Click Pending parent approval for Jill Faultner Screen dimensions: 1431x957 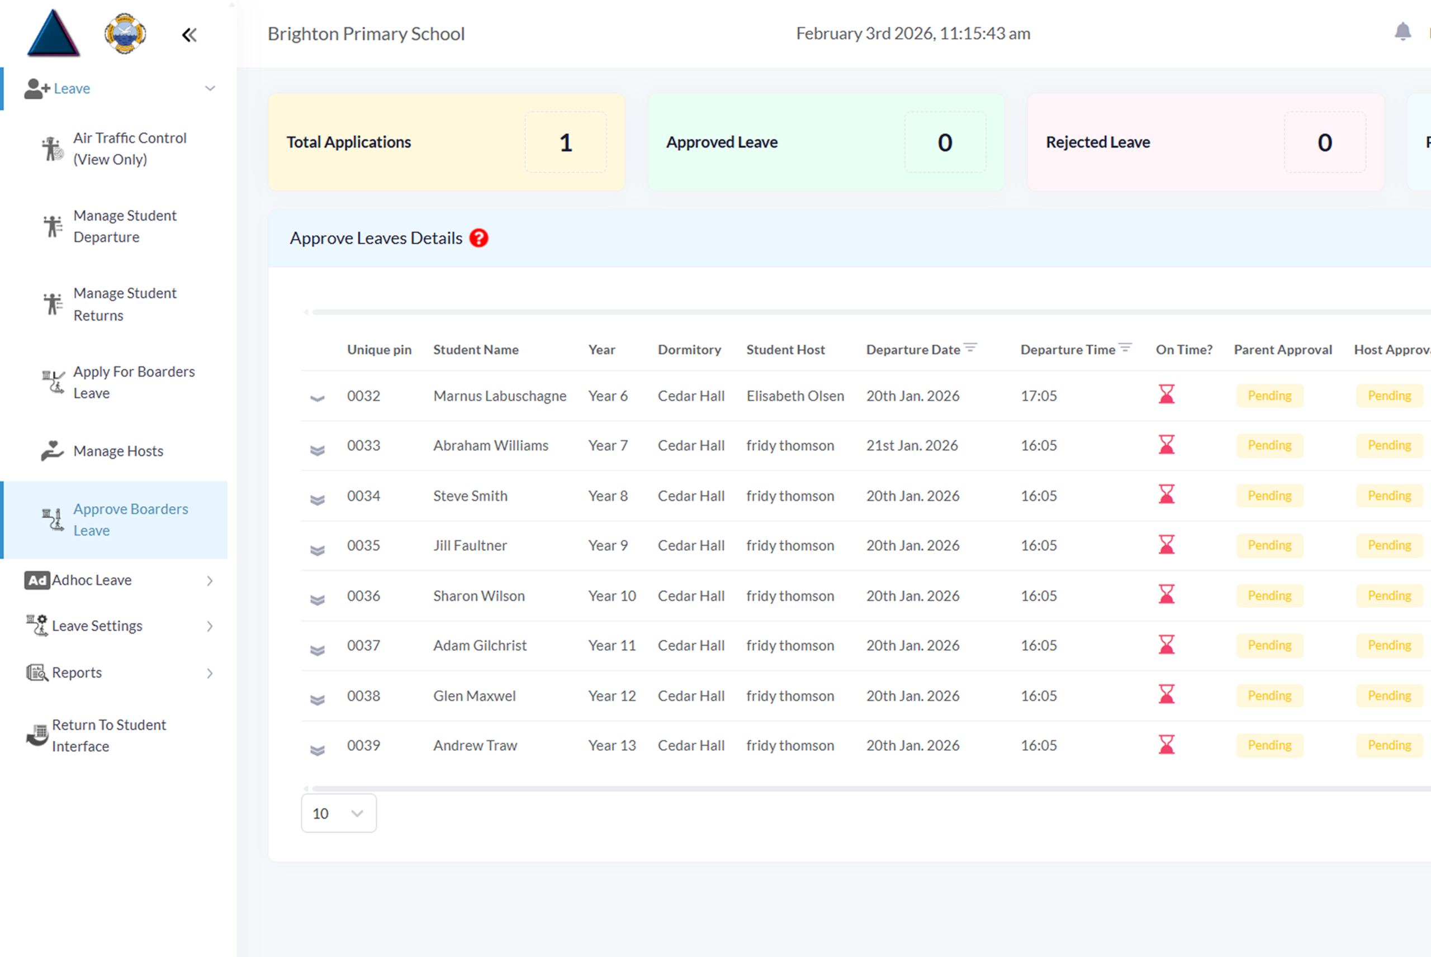pyautogui.click(x=1269, y=545)
